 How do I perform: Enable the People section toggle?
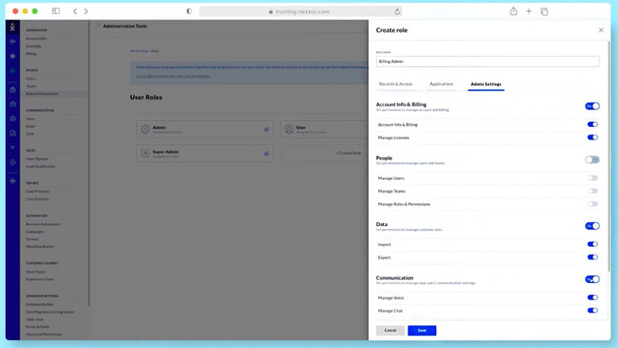(592, 159)
